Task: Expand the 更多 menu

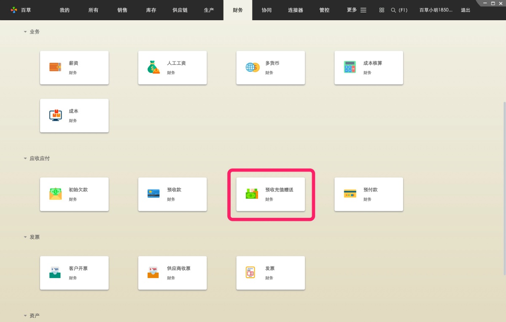Action: click(356, 10)
